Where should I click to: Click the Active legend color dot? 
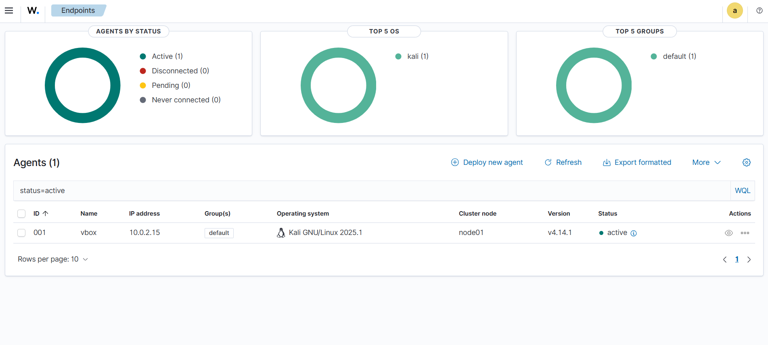pos(143,56)
